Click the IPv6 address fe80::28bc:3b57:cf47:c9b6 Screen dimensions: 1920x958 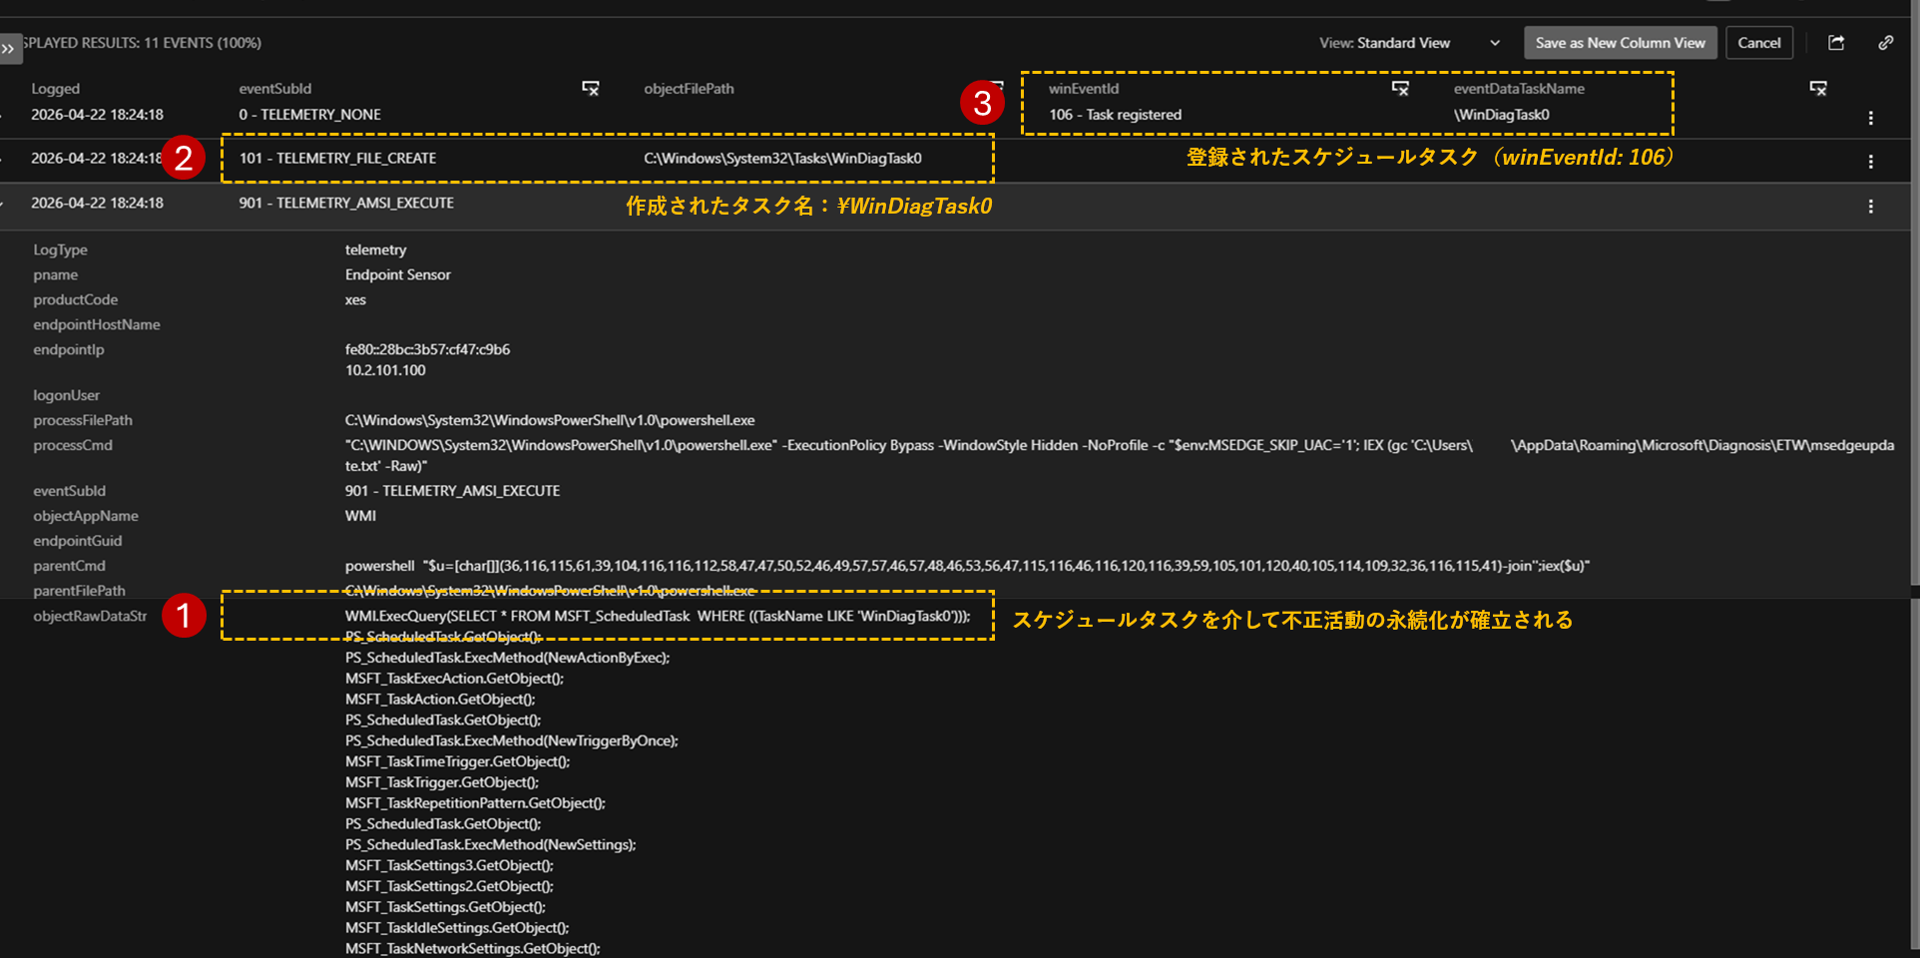427,349
